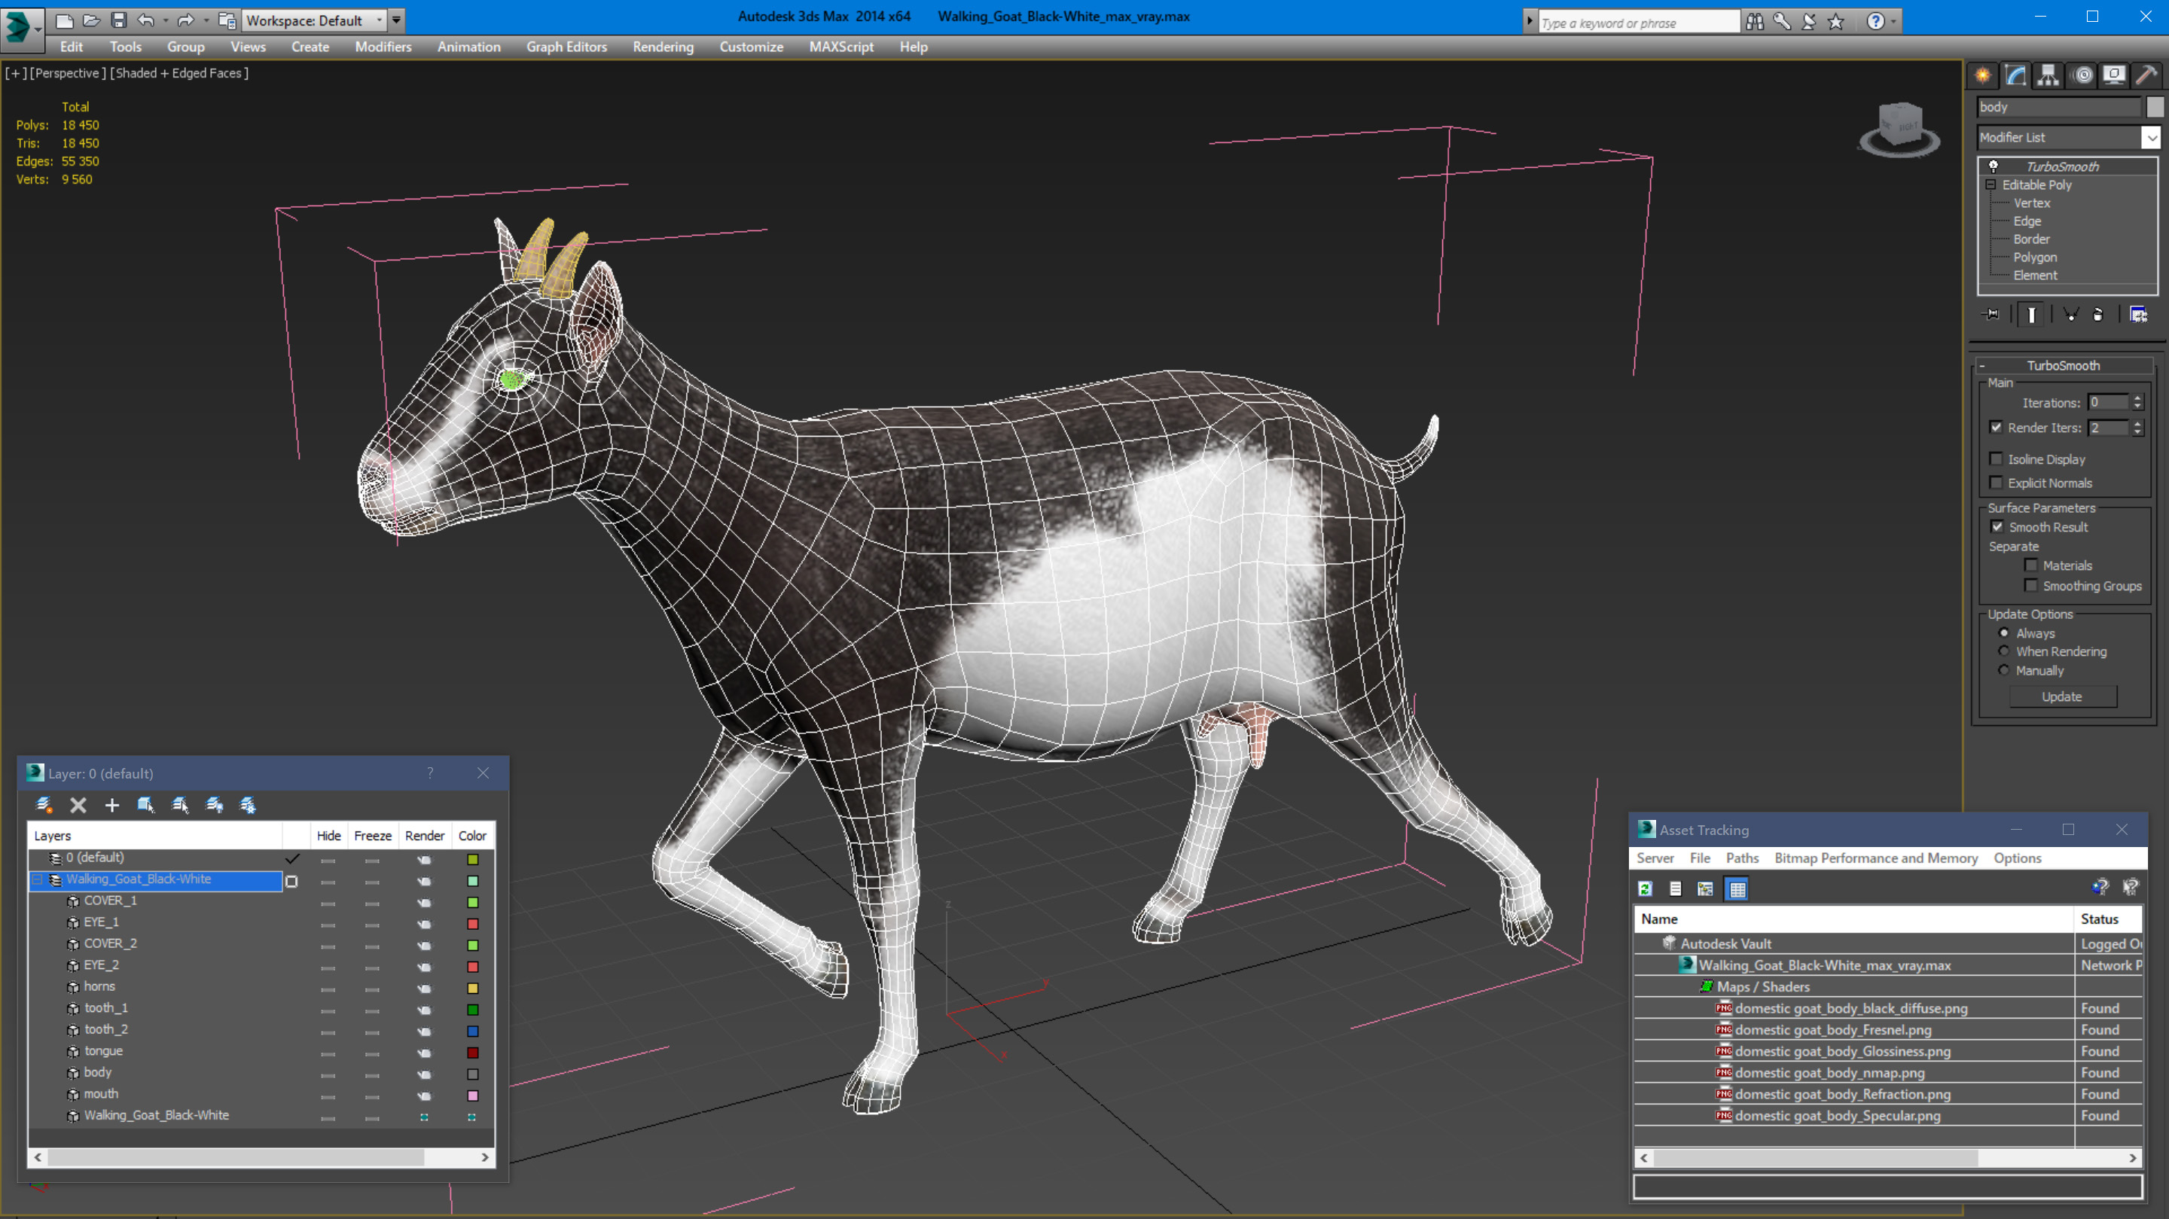Expand the search field arrow in InfoCenter

[1529, 22]
